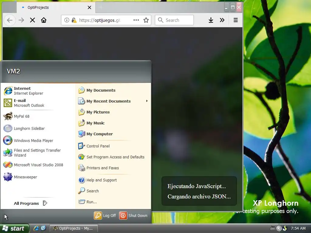Open a new browser tab
Screen dimensions: 311x233
click(101, 8)
